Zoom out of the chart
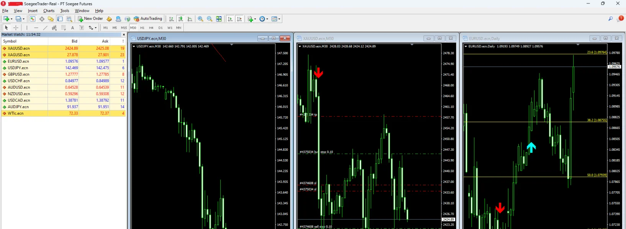Image resolution: width=626 pixels, height=229 pixels. point(210,19)
